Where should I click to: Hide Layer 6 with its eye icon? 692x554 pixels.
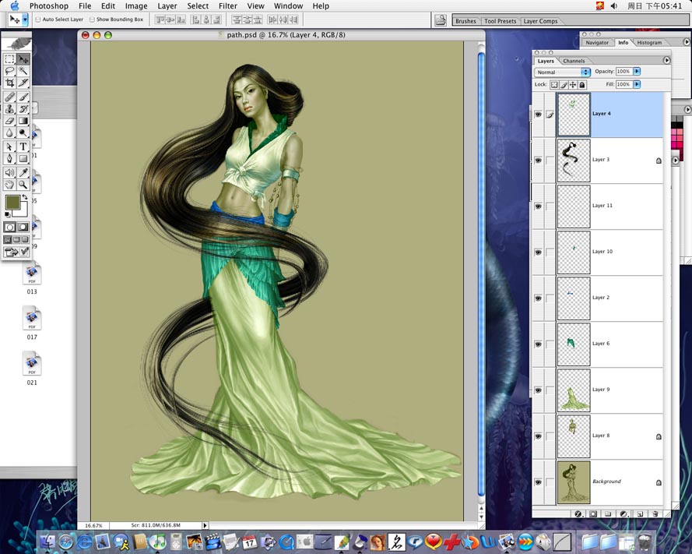[538, 344]
